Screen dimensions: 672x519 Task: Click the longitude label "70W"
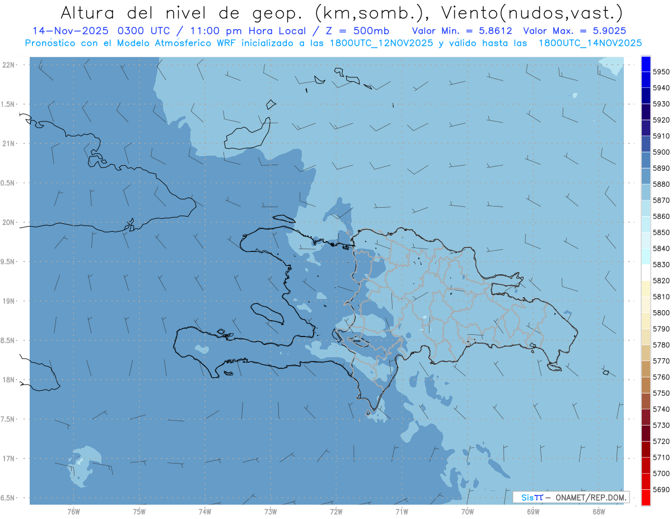(468, 512)
